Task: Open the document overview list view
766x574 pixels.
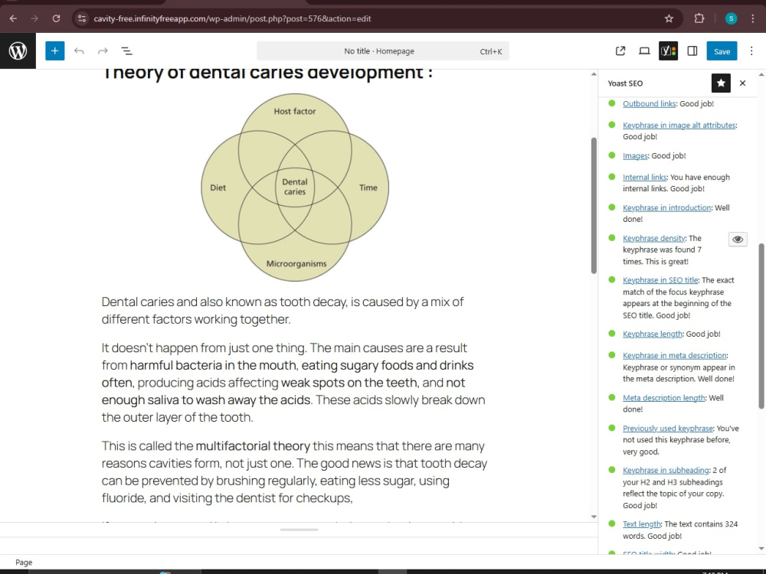Action: click(x=126, y=51)
